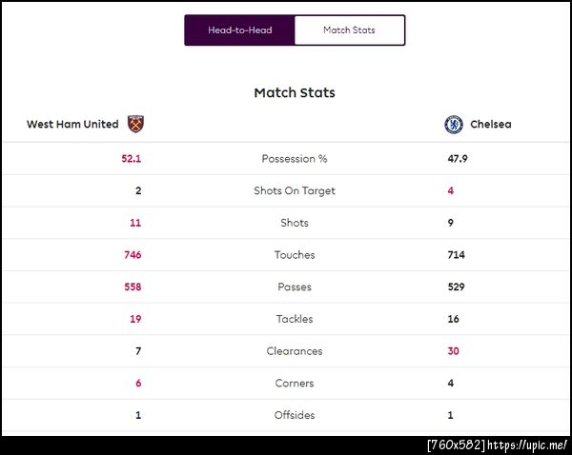Click the Shots stat row label
Screen dimensions: 572x455
[295, 223]
